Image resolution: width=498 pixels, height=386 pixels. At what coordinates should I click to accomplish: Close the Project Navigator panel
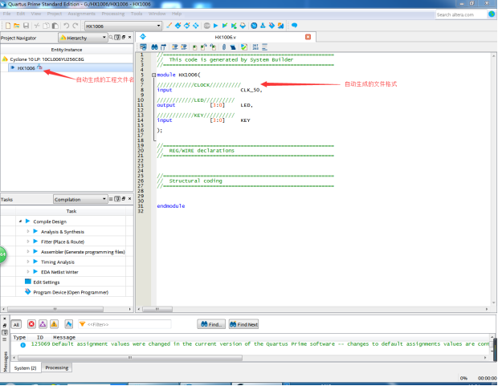pos(129,37)
